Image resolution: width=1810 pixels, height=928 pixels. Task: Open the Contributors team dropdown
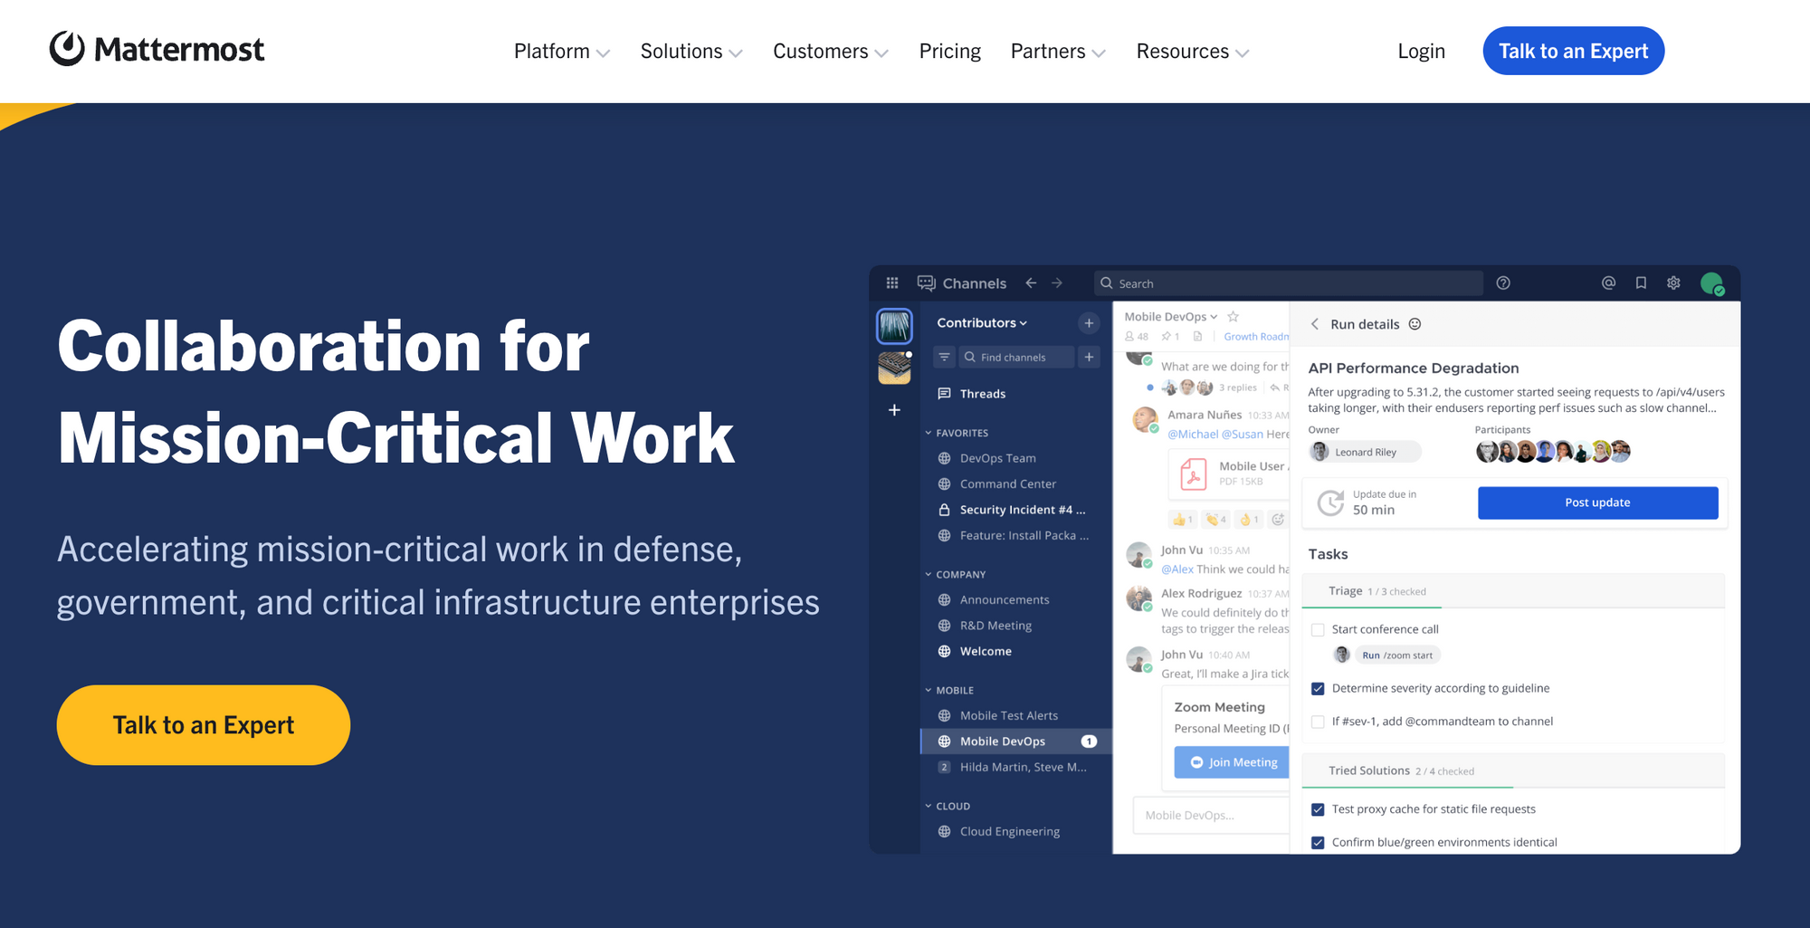(982, 323)
